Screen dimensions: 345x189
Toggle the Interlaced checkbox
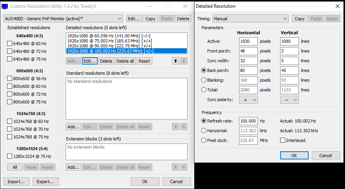click(x=283, y=140)
